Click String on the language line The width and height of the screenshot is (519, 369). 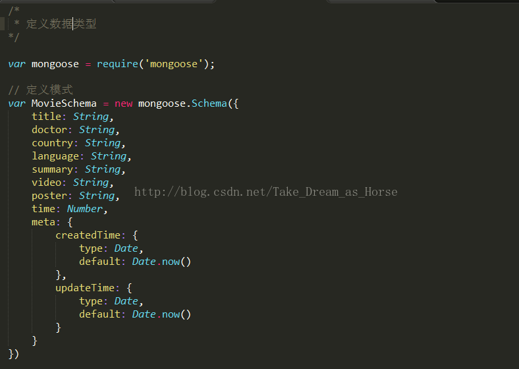[x=109, y=156]
